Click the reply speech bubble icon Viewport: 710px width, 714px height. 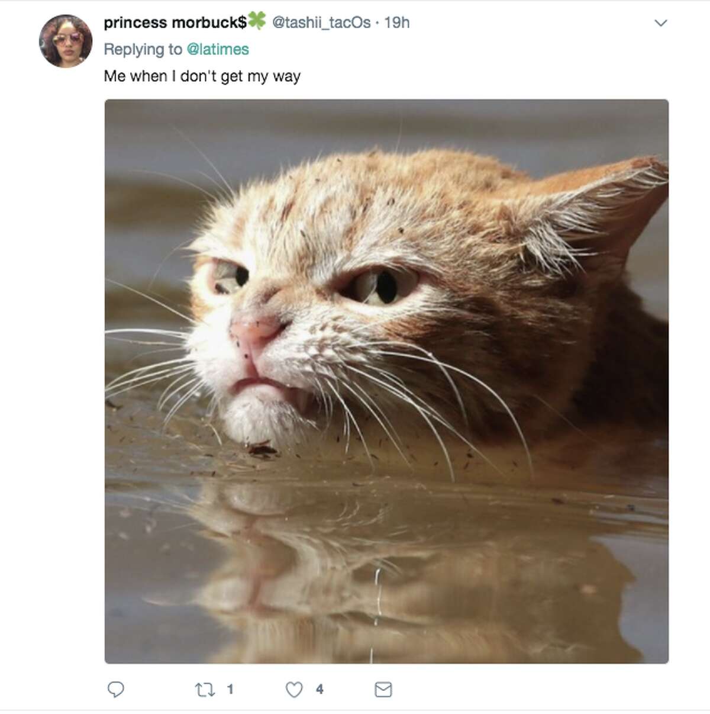[x=117, y=688]
